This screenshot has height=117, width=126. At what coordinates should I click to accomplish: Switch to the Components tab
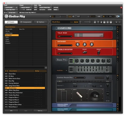pyautogui.click(x=26, y=22)
